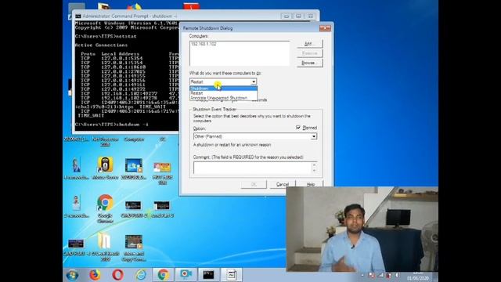Open Internet Explorer from the taskbar
Image resolution: width=501 pixels, height=282 pixels.
click(141, 275)
